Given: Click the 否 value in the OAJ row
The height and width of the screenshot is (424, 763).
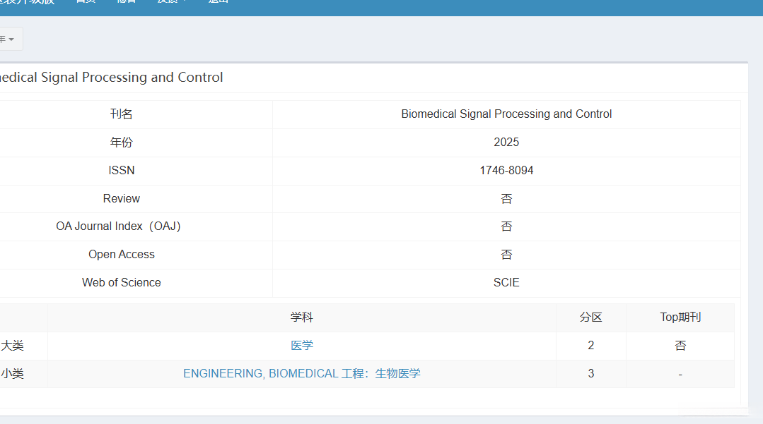Looking at the screenshot, I should pyautogui.click(x=506, y=226).
